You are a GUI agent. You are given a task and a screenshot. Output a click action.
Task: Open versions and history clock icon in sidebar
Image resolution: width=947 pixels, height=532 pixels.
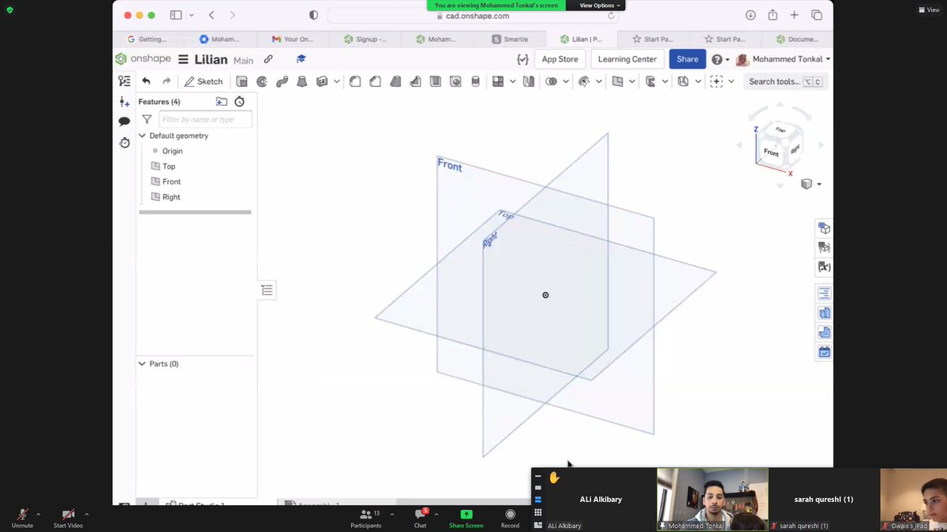pos(124,143)
